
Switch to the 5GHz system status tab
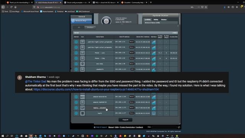point(156,20)
